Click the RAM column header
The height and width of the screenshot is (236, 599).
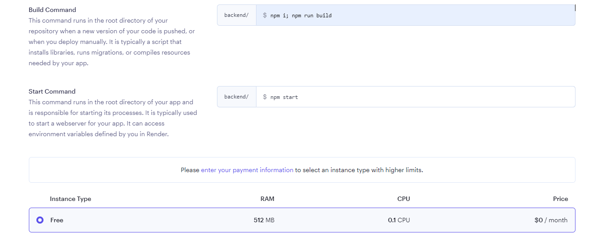pos(268,199)
